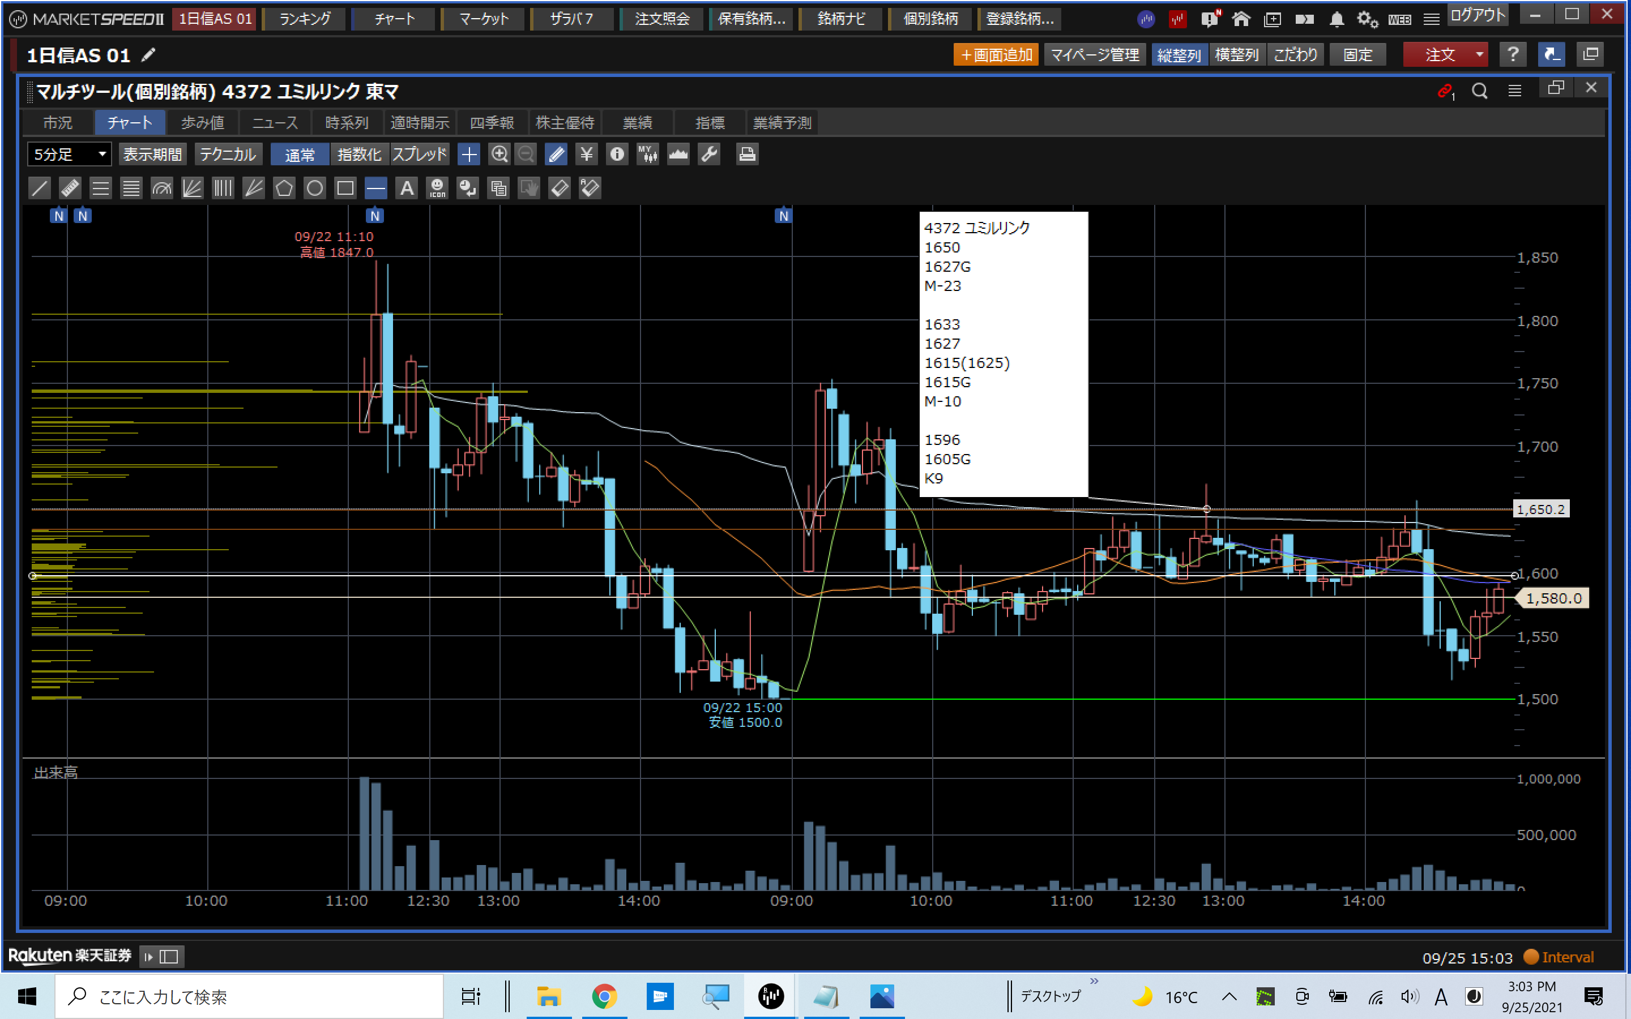This screenshot has height=1019, width=1631.
Task: Click the 1,580.0 price label on axis
Action: 1553,598
